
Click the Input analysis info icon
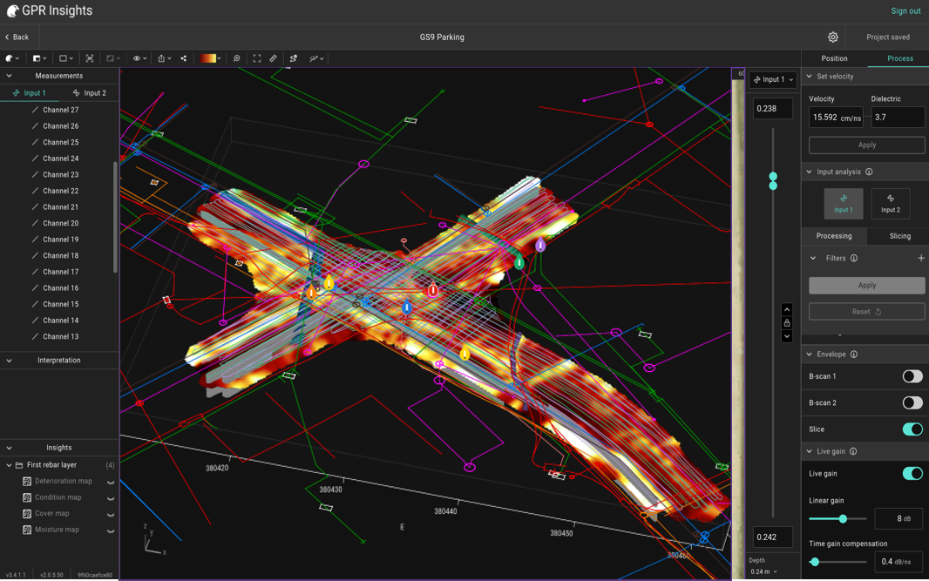[x=869, y=172]
